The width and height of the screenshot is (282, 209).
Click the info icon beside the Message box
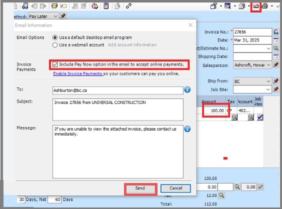[x=187, y=129]
